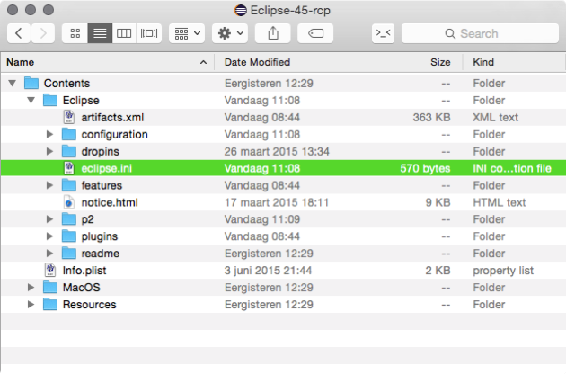
Task: Click the notice.html file icon
Action: point(69,202)
